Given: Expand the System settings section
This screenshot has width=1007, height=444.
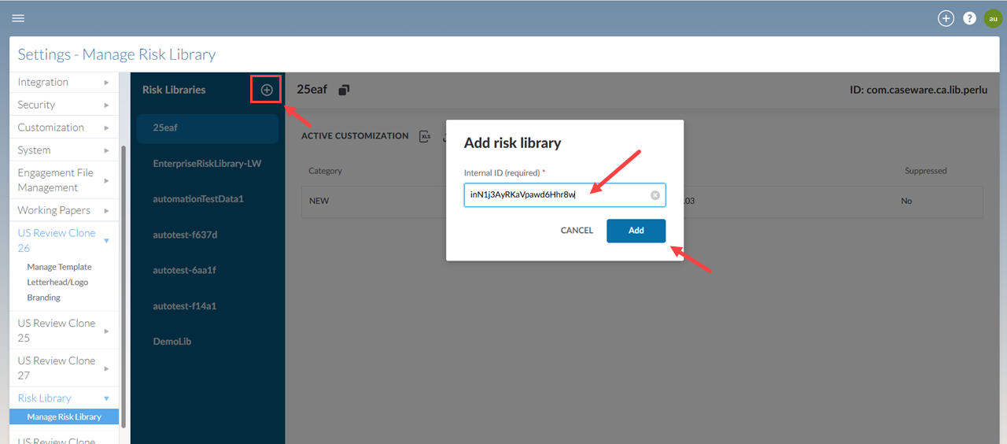Looking at the screenshot, I should click(64, 150).
